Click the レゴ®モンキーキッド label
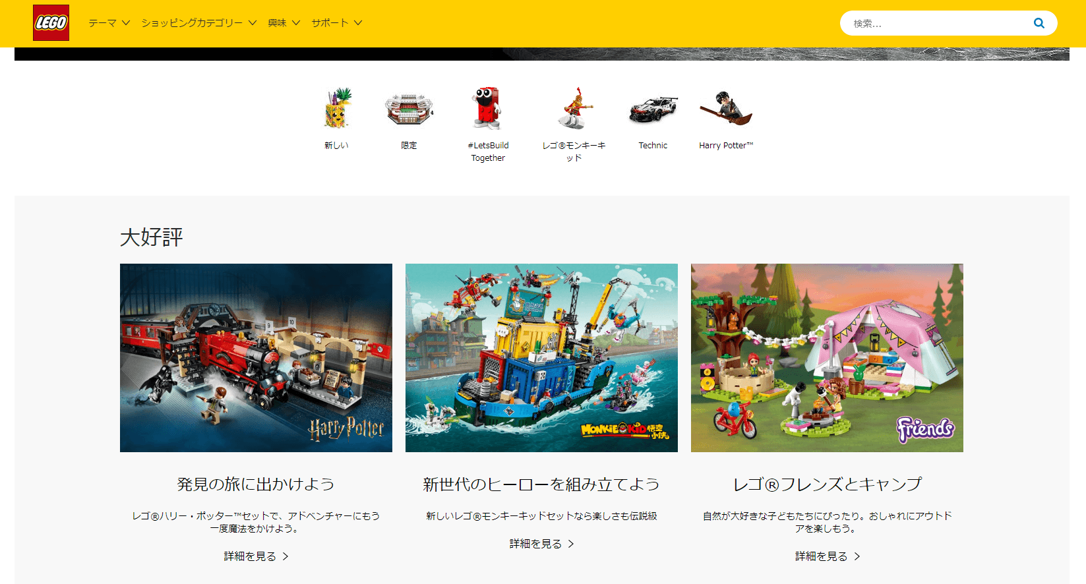1086x584 pixels. coord(574,152)
